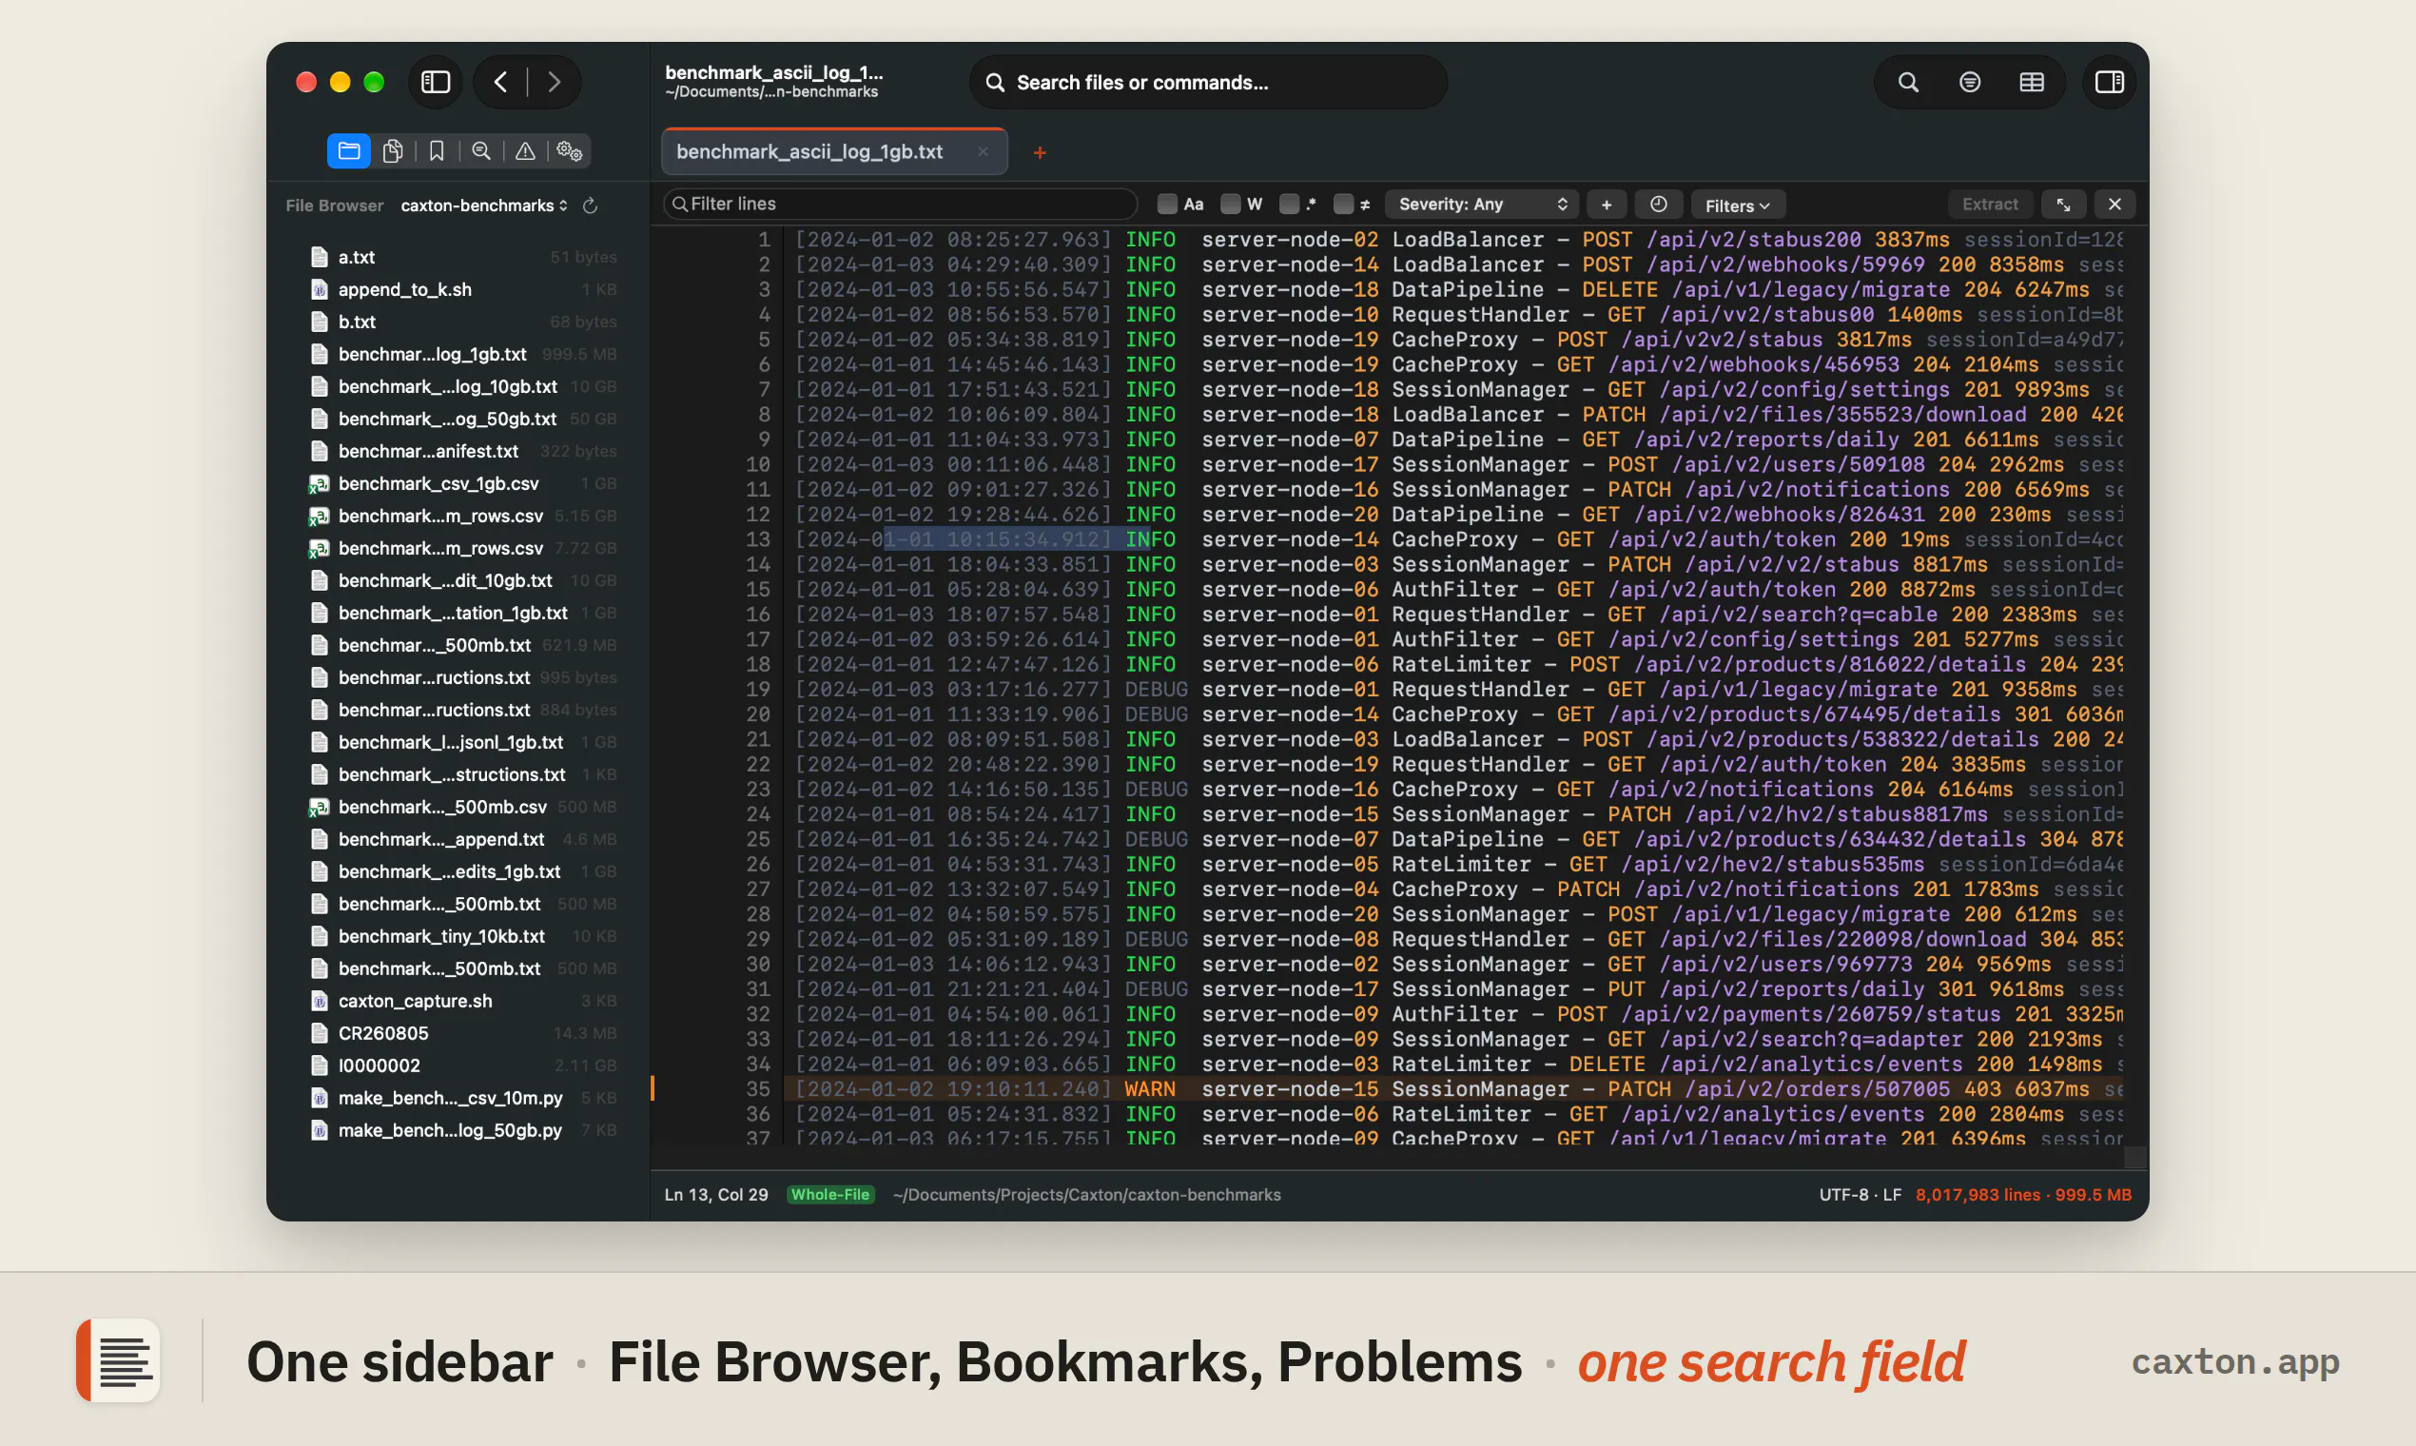Viewport: 2416px width, 1446px height.
Task: Open the Severity: Any dropdown
Action: coord(1481,205)
